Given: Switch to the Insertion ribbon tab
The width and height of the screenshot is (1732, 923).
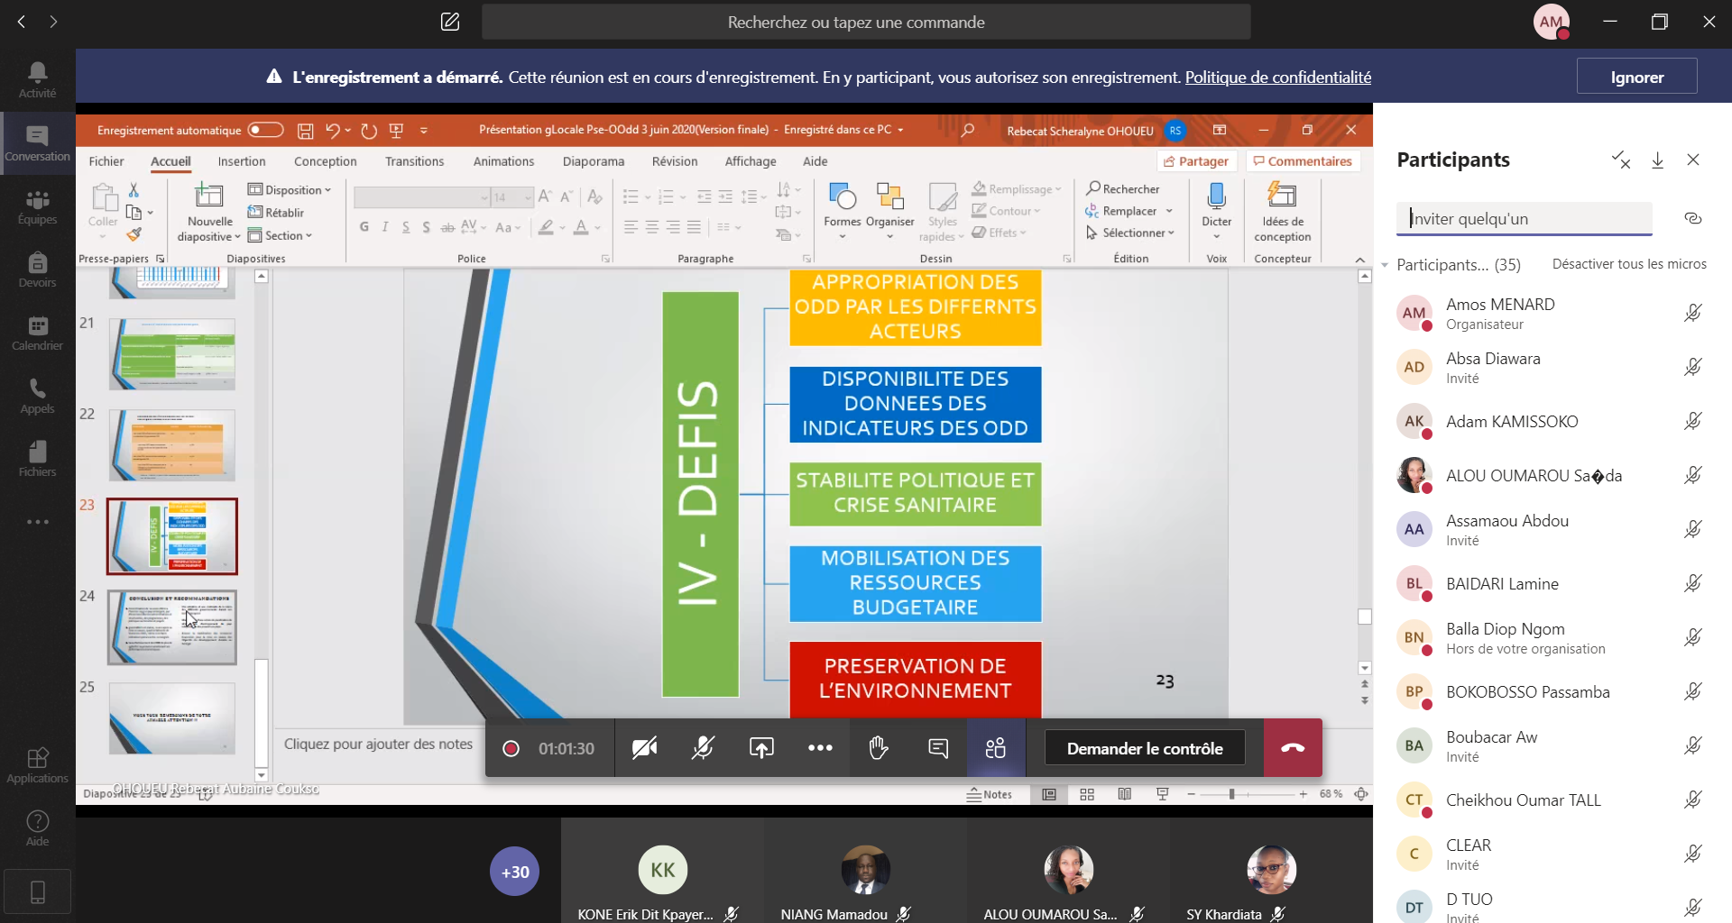Looking at the screenshot, I should [x=242, y=161].
